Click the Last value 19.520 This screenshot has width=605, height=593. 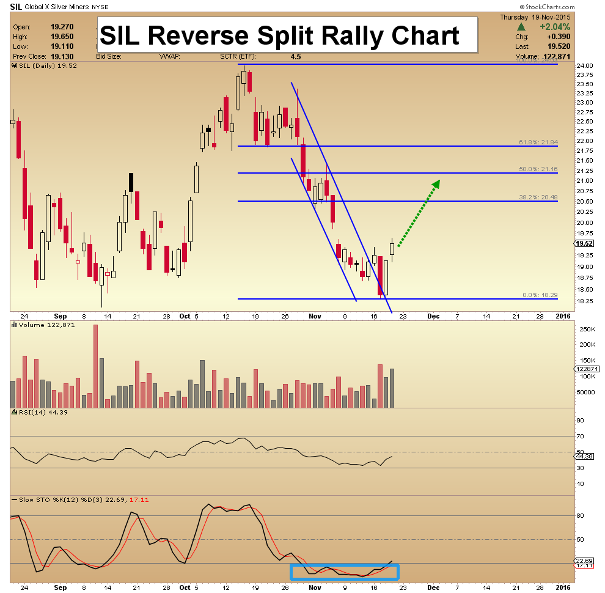pyautogui.click(x=559, y=46)
